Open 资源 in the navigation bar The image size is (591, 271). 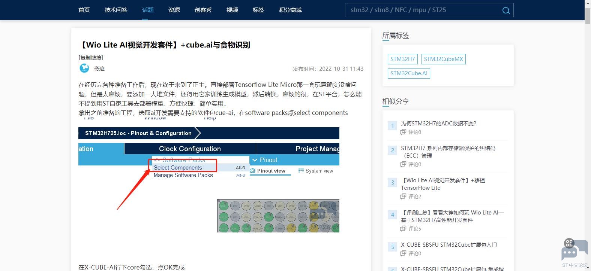[174, 10]
